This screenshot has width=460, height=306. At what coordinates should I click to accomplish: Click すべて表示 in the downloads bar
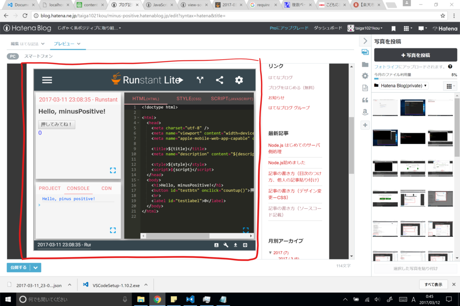tap(433, 284)
